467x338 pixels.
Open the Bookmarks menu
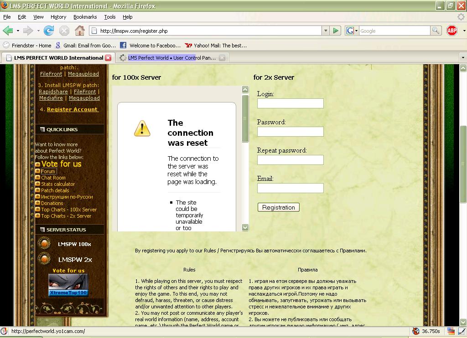(x=85, y=17)
